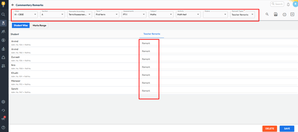Image resolution: width=298 pixels, height=132 pixels.
Task: Click the magnifier icon next to the filters
Action: 267,14
